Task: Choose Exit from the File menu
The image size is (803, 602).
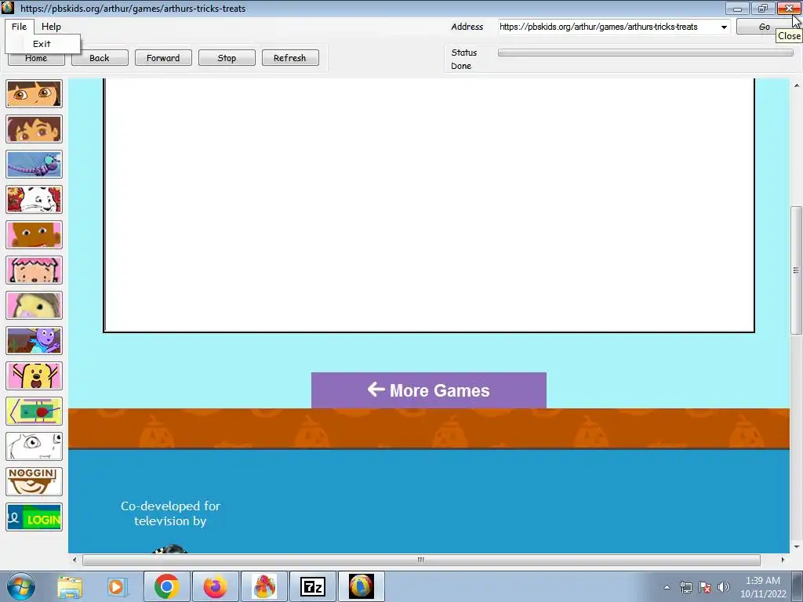Action: pos(42,44)
